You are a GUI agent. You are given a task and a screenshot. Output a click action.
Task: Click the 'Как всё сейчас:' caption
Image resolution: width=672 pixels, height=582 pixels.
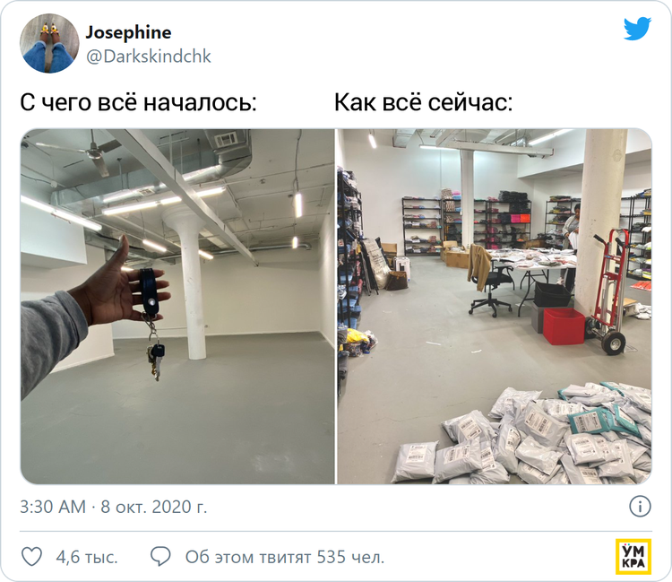424,102
